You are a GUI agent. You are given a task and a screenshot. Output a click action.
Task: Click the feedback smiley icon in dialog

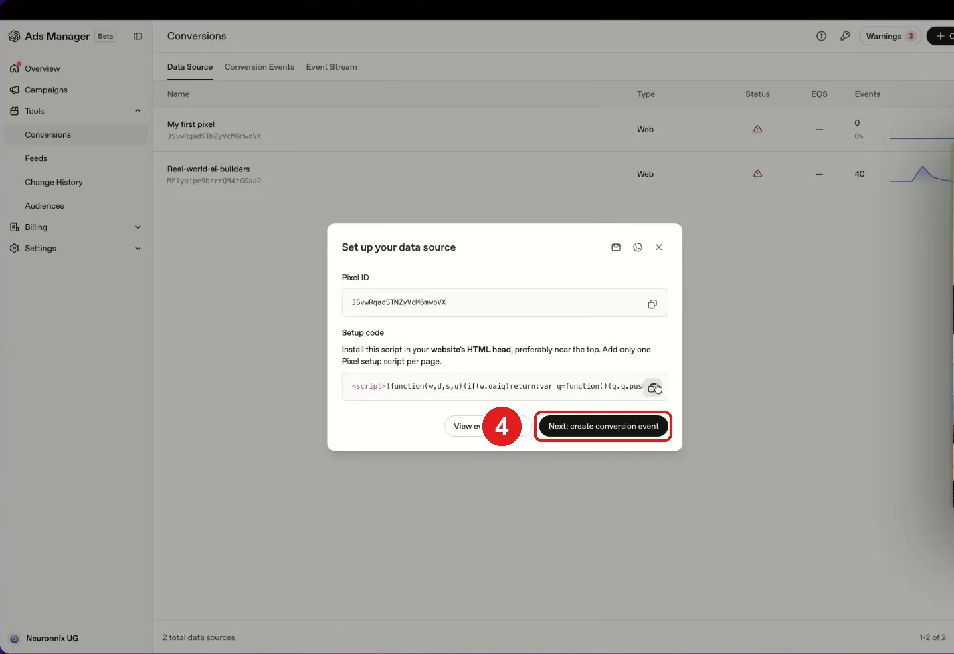[638, 247]
